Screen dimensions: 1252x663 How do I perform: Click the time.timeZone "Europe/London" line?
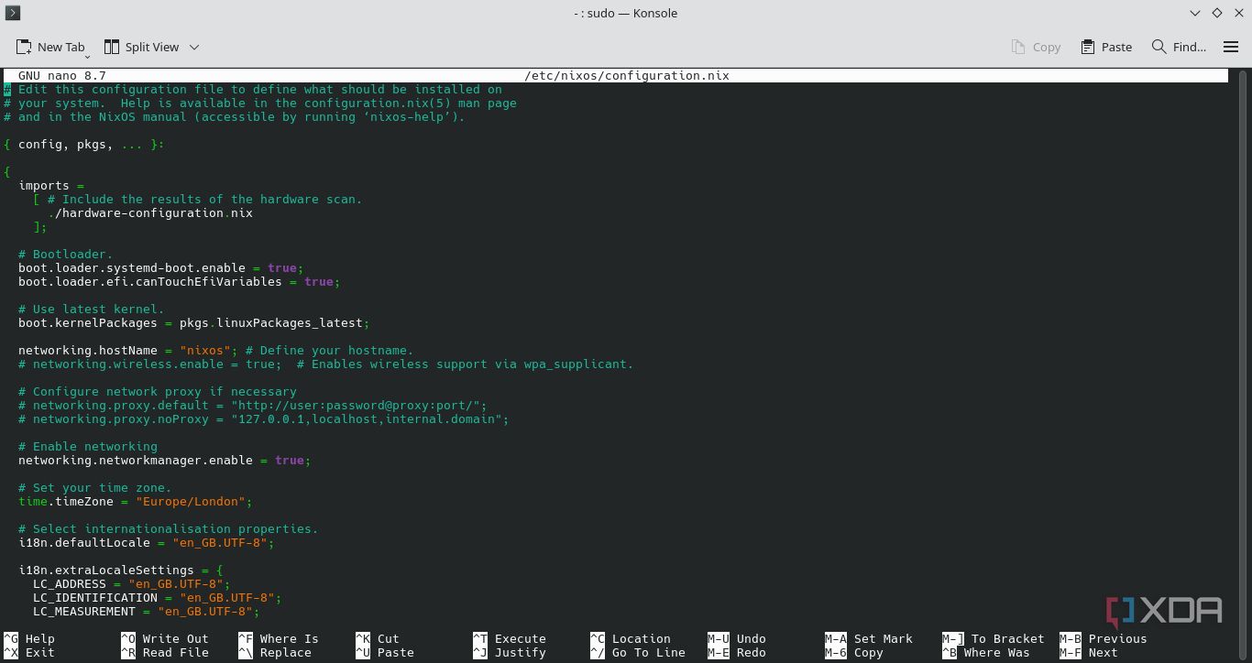pyautogui.click(x=136, y=502)
